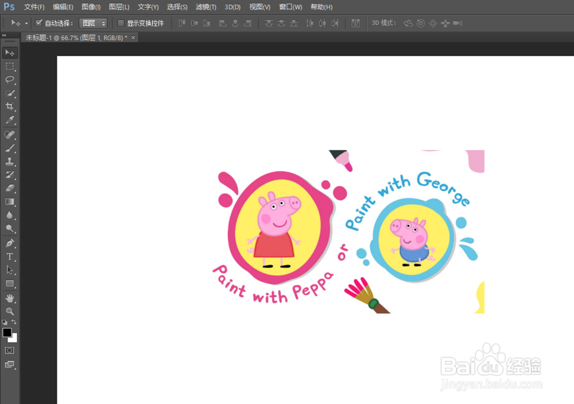
Task: Select the Spot Healing Brush tool
Action: pyautogui.click(x=10, y=135)
